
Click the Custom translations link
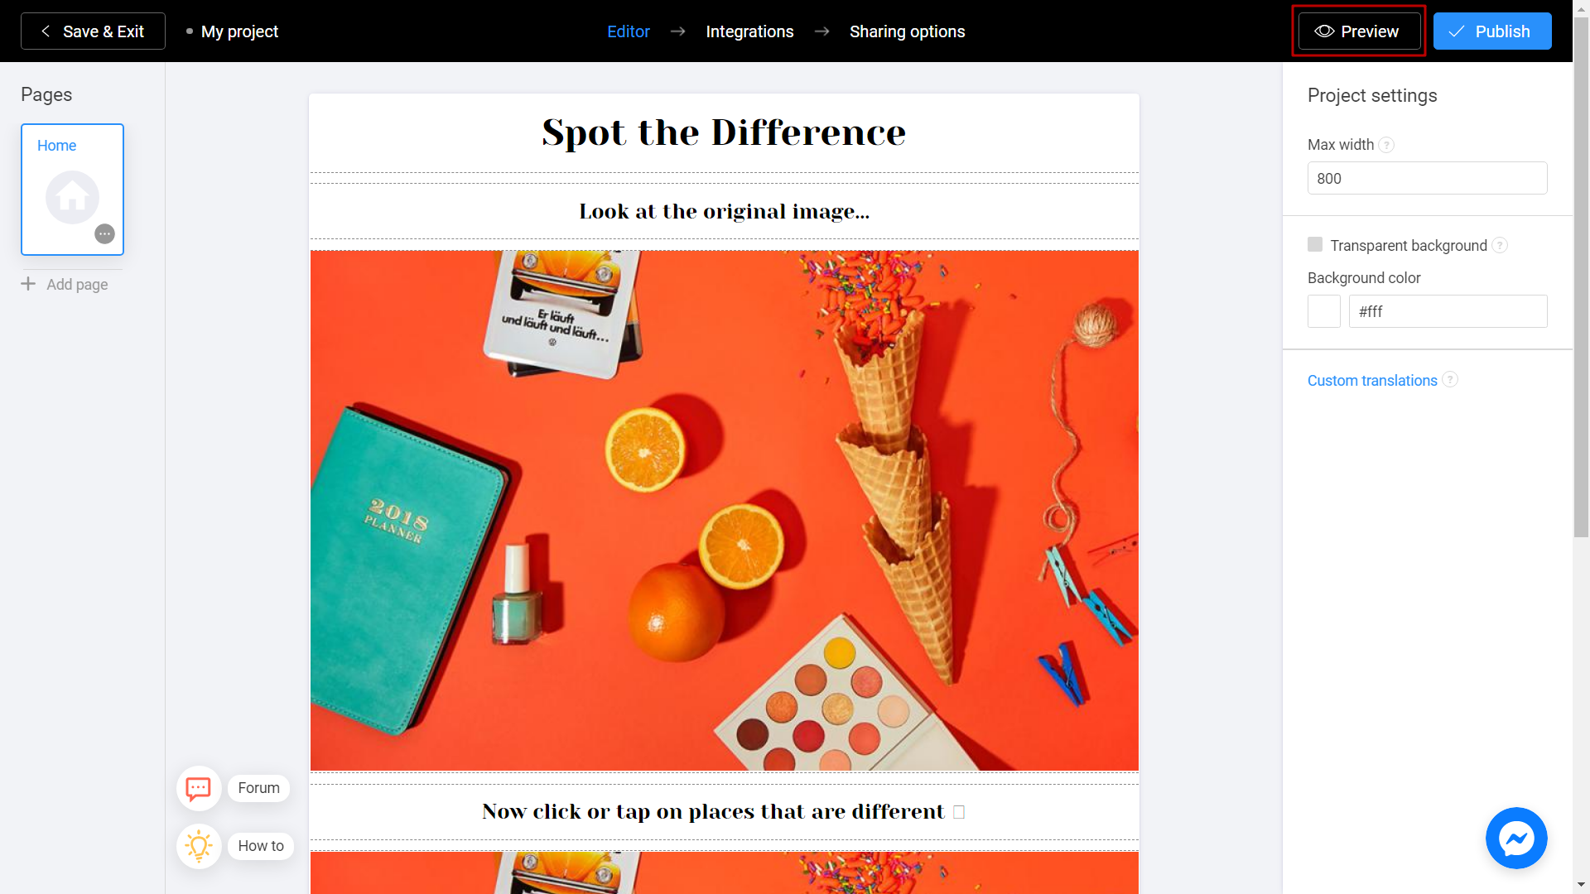tap(1373, 380)
